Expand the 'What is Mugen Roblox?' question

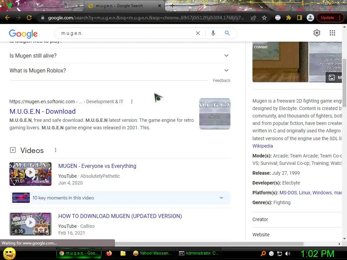[x=120, y=70]
